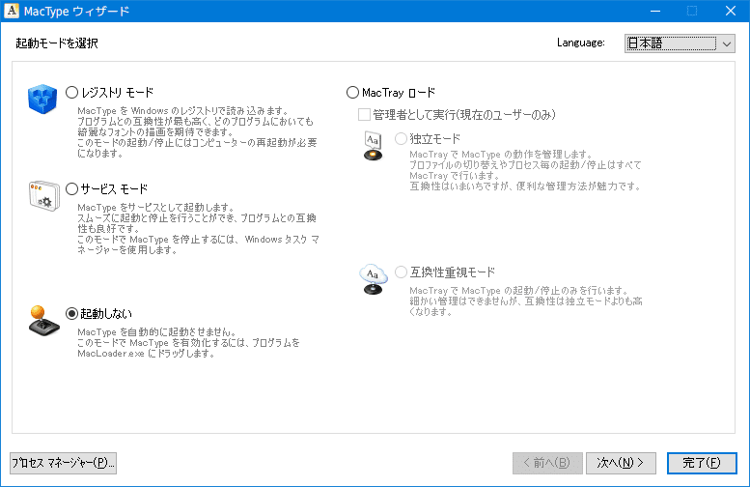Viewport: 750px width, 487px height.
Task: Click the 独立モード Aa document icon
Action: point(374,146)
